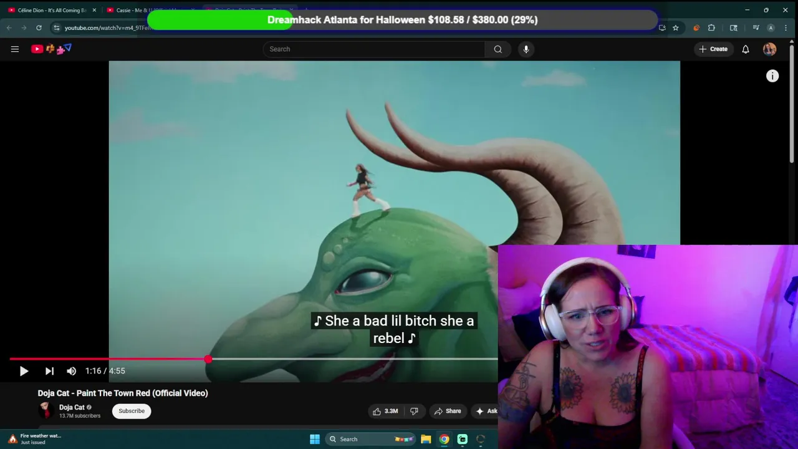Screen dimensions: 798x449
Task: Focus the YouTube search field
Action: pyautogui.click(x=374, y=49)
